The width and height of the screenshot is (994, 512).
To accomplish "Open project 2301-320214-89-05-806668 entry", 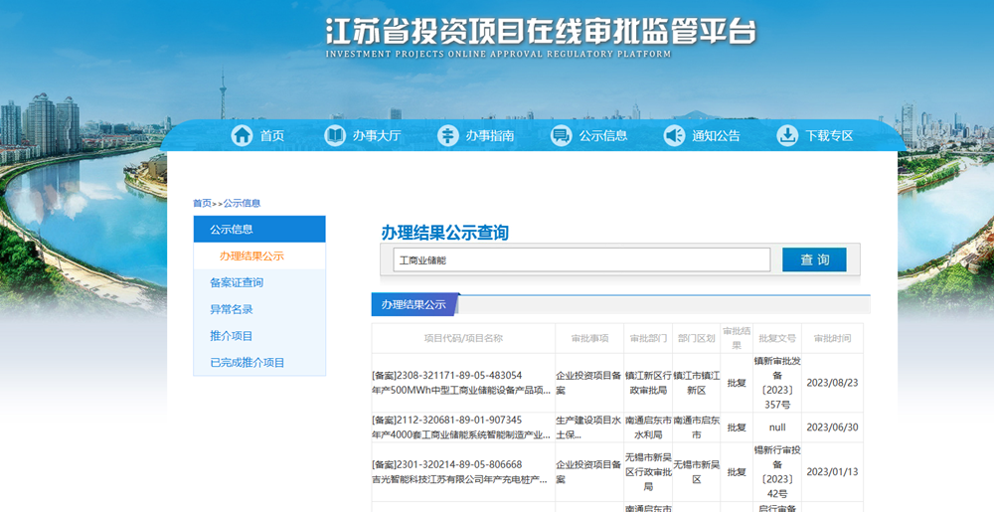I will [459, 471].
